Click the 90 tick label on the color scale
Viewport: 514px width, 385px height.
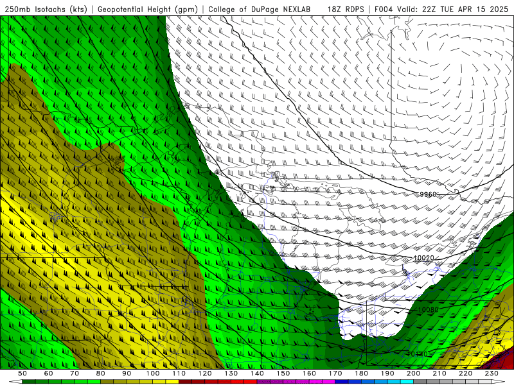click(127, 373)
